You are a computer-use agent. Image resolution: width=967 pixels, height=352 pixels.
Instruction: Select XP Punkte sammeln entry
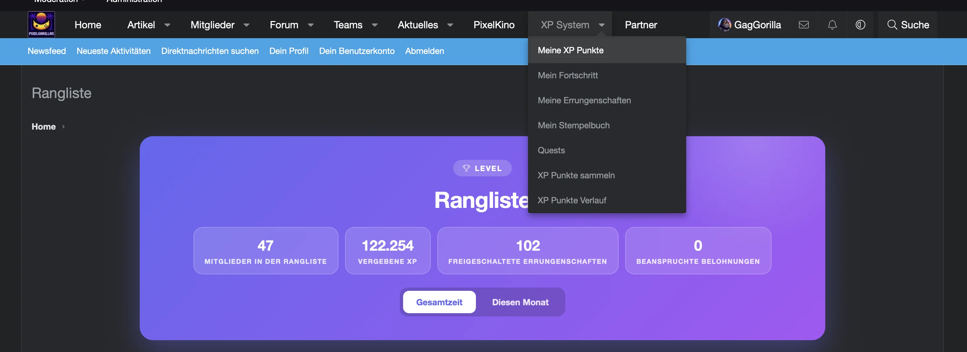coord(607,175)
